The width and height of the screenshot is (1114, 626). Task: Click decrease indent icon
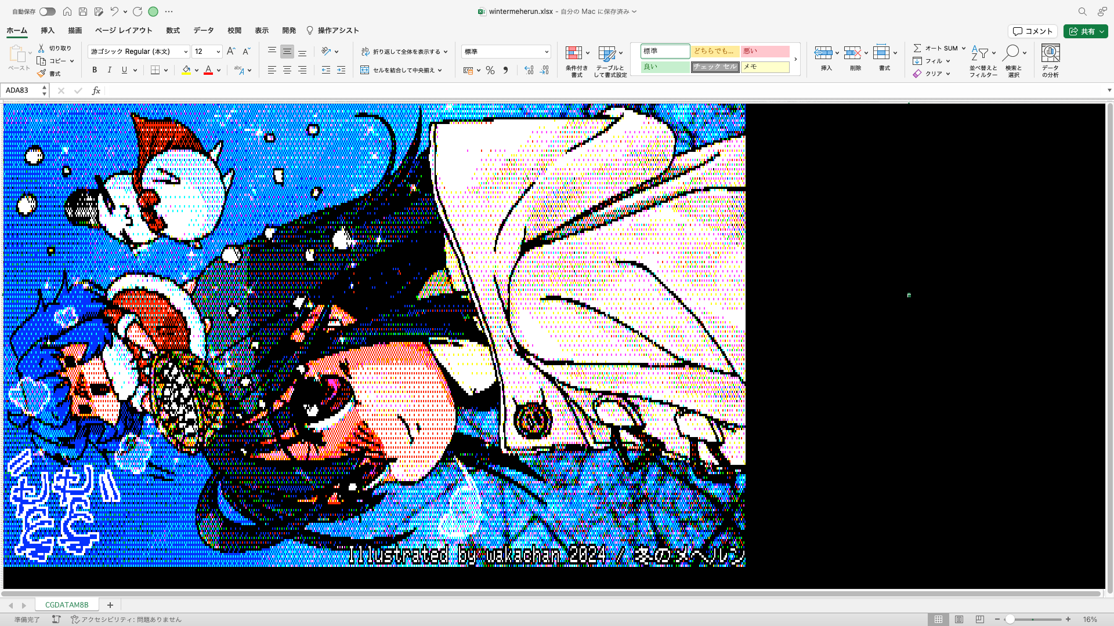325,70
